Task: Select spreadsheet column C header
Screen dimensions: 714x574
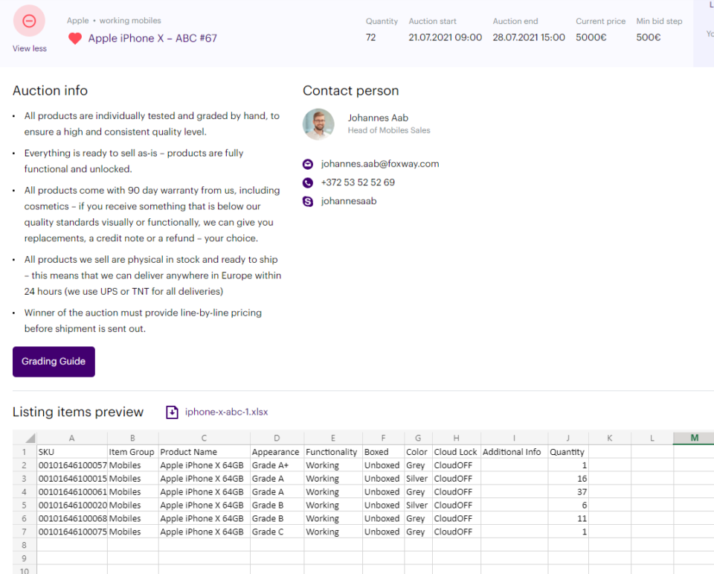Action: coord(204,439)
